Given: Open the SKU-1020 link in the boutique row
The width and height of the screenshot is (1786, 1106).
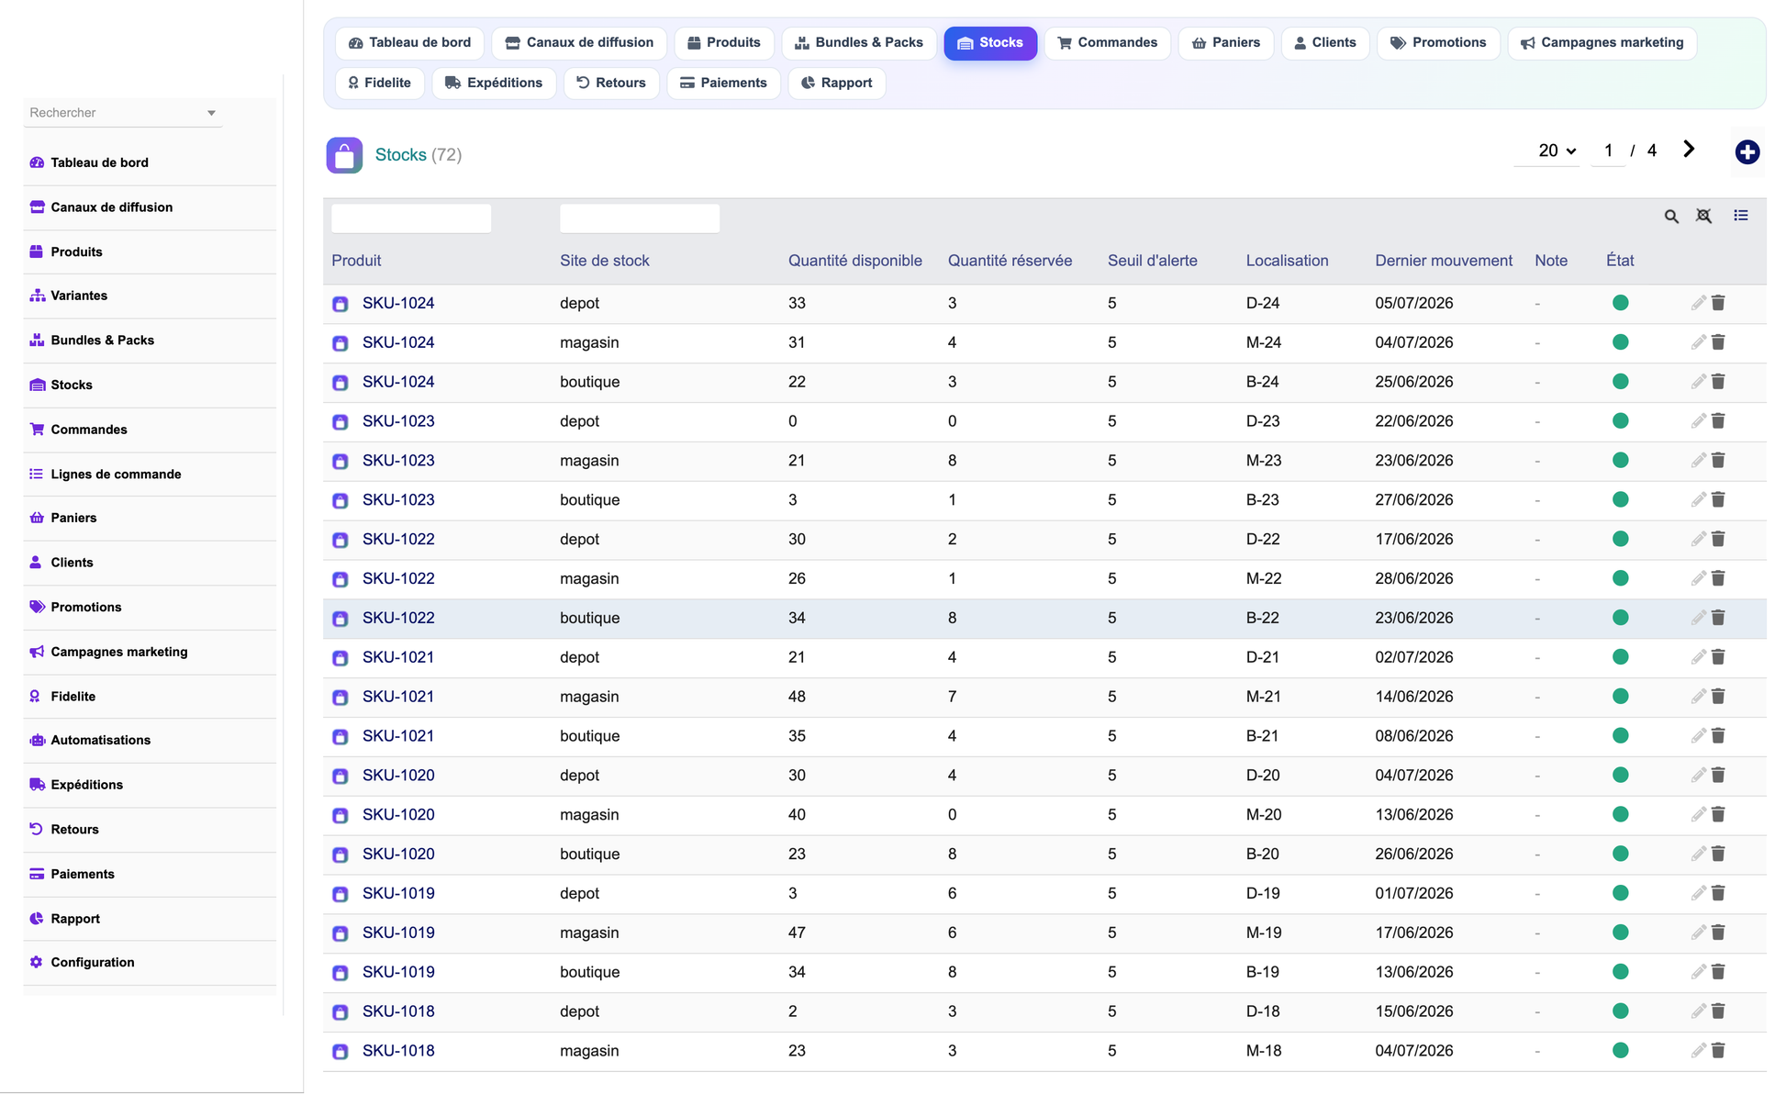Looking at the screenshot, I should tap(398, 855).
